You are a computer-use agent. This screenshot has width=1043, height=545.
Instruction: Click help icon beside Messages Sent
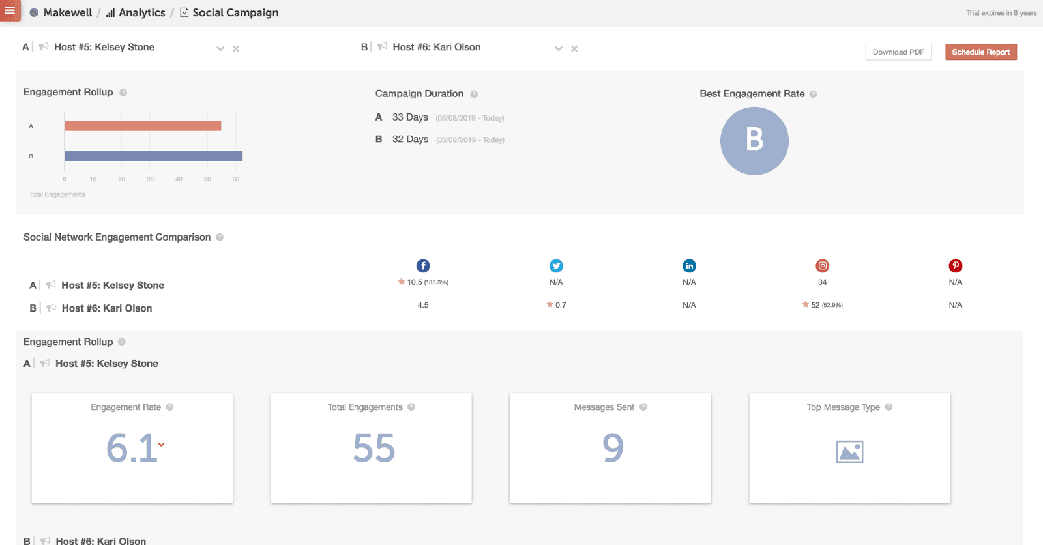tap(643, 407)
